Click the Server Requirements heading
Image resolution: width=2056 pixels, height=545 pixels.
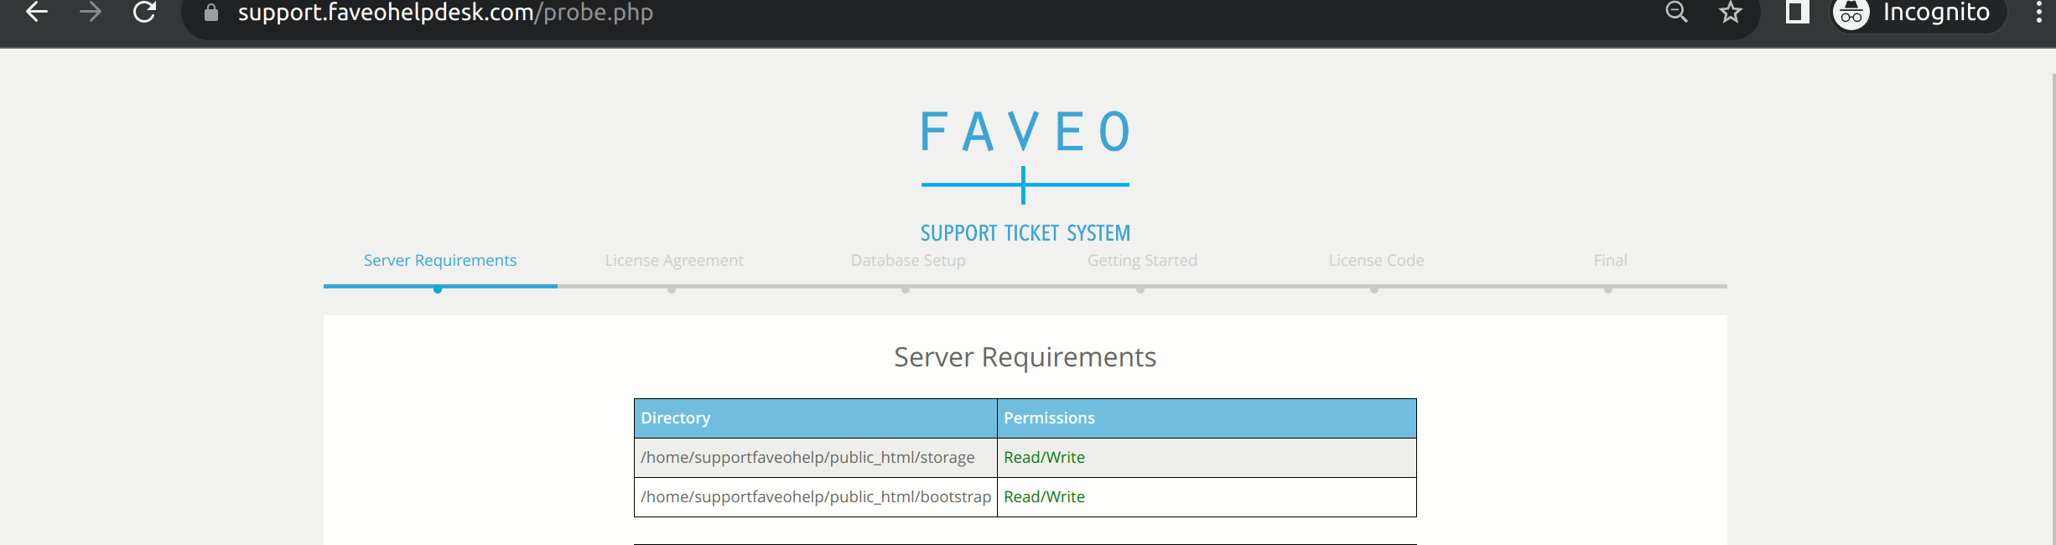(x=1025, y=357)
